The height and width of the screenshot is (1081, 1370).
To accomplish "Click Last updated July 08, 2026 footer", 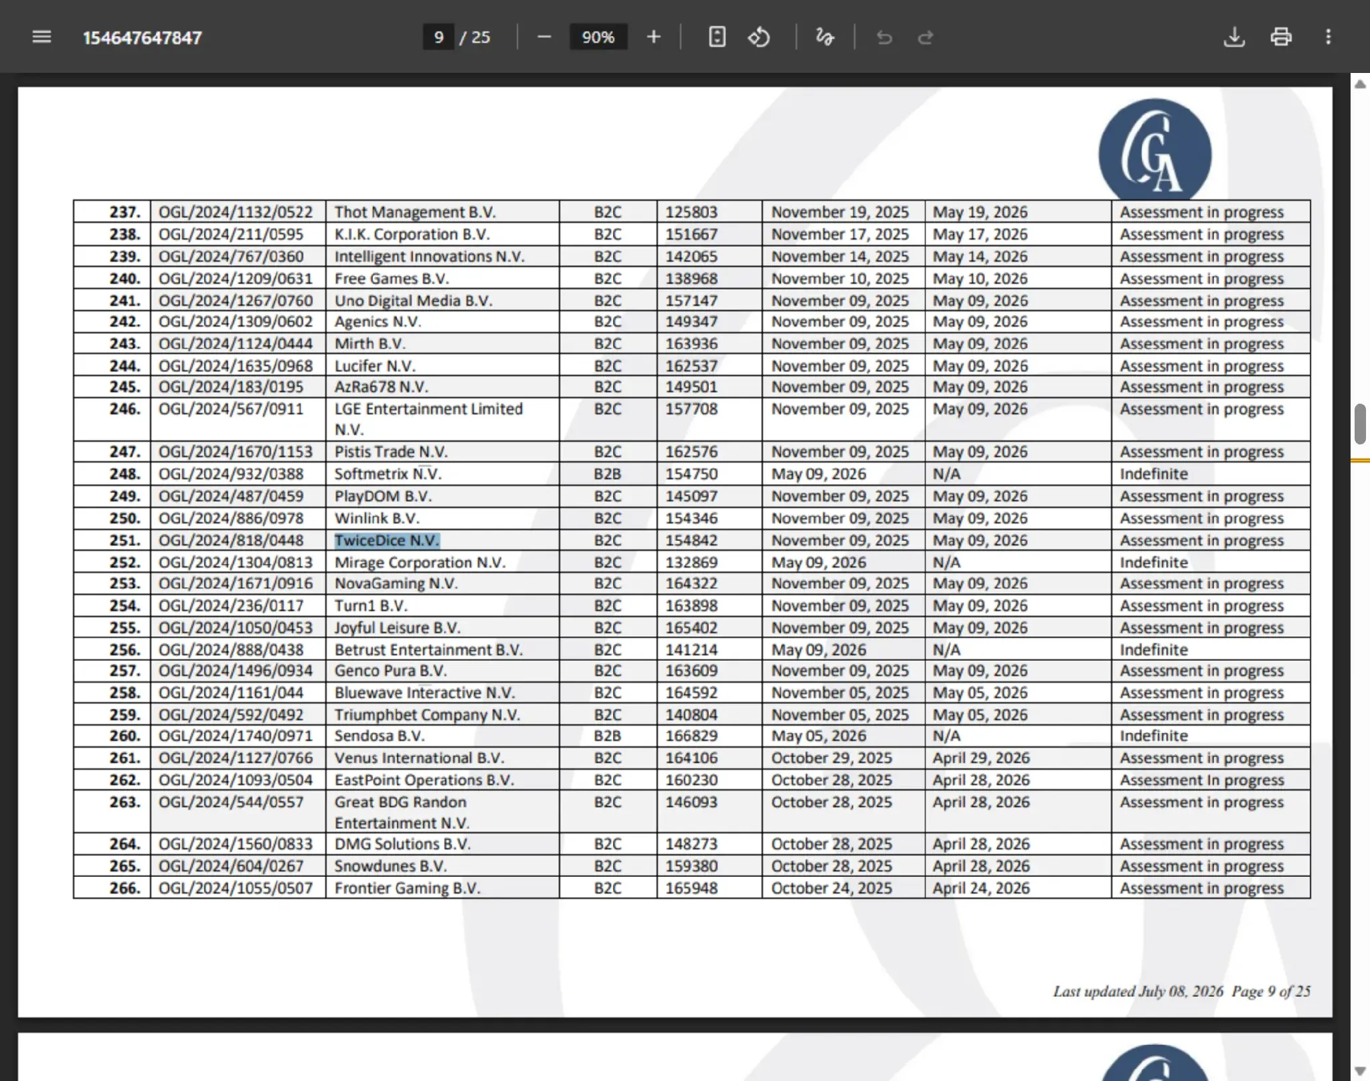I will (1138, 991).
